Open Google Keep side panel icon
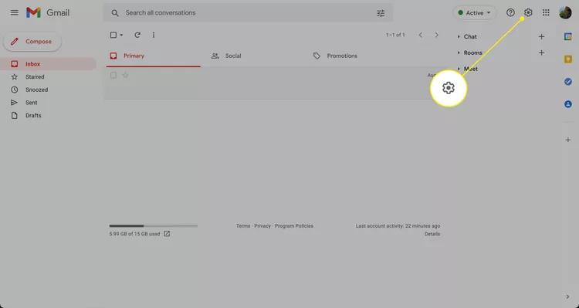This screenshot has height=308, width=579. click(568, 59)
